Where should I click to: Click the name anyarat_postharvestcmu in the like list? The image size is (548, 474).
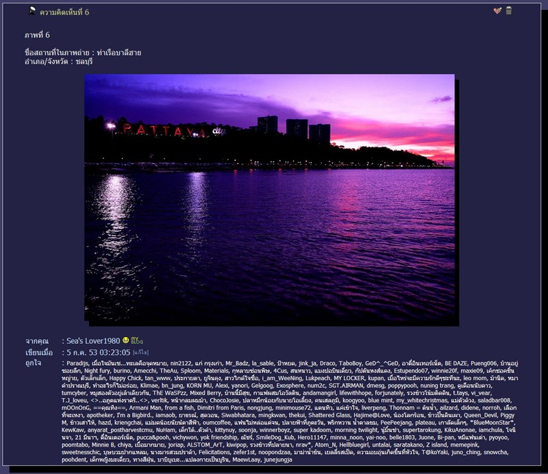coord(120,429)
